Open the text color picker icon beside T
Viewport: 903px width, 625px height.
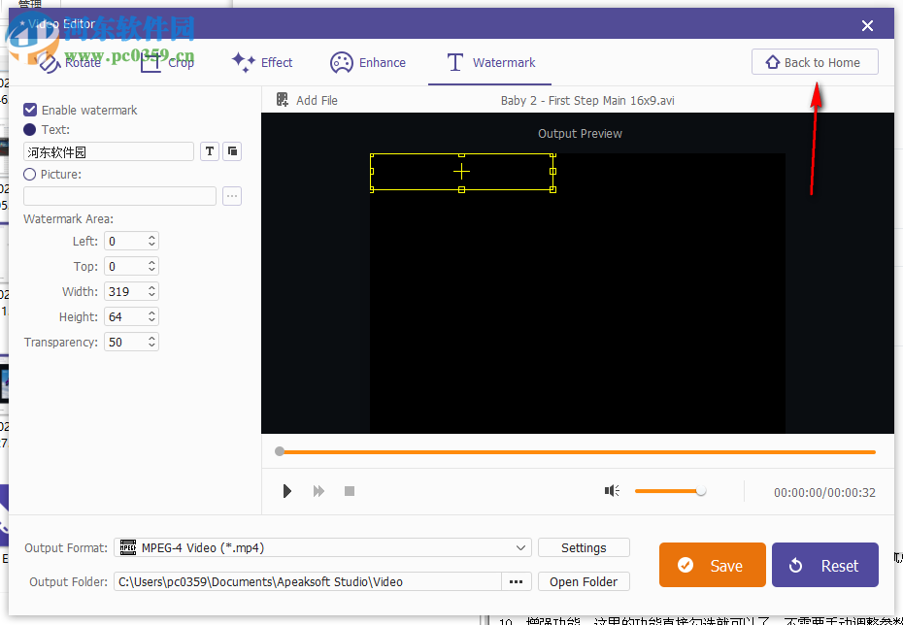point(232,151)
